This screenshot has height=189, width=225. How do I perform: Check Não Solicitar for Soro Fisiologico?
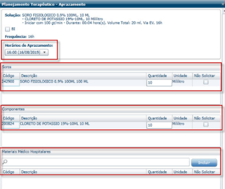click(206, 82)
